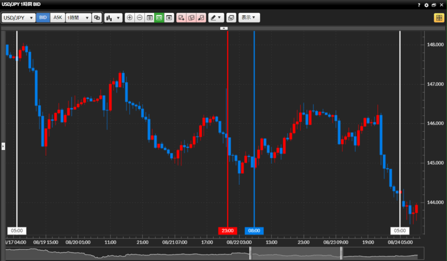
Task: Toggle the green fit-width chart button
Action: pos(159,18)
